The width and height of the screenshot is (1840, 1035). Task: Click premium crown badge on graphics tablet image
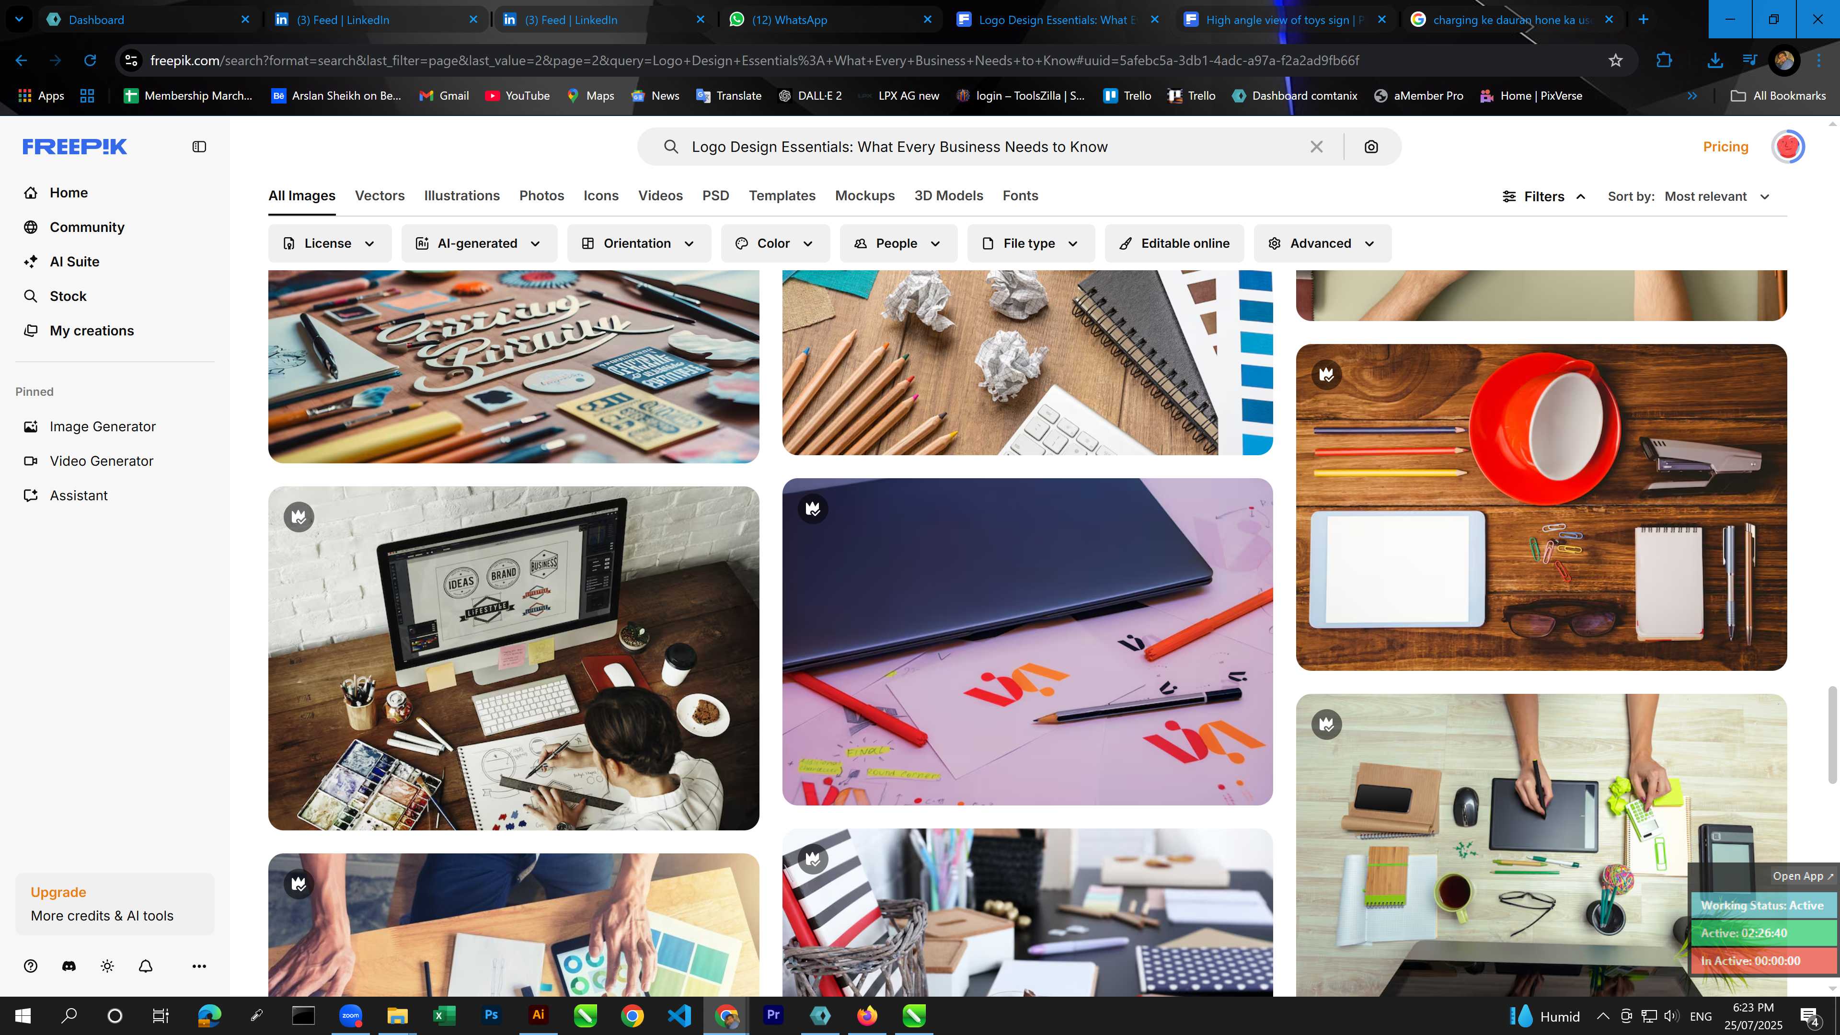pos(1326,724)
